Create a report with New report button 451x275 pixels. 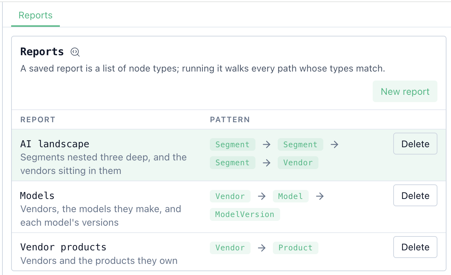[405, 92]
